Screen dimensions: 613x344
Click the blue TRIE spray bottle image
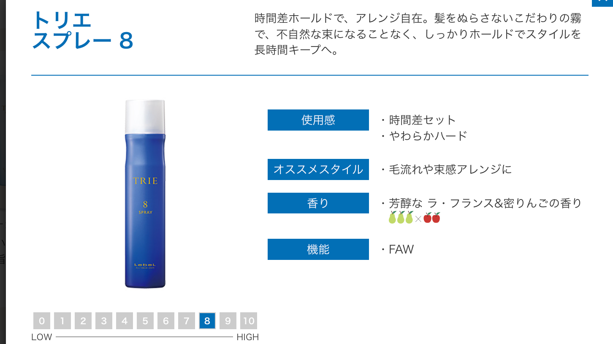(x=145, y=194)
